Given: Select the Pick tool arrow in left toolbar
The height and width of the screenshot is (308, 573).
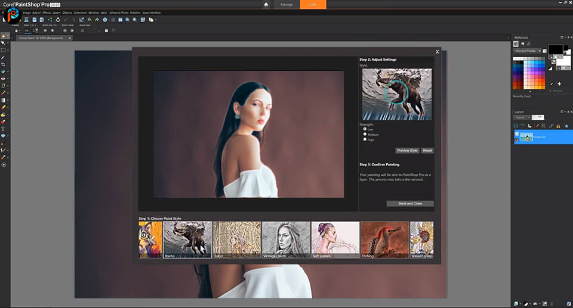Looking at the screenshot, I should pos(4,43).
